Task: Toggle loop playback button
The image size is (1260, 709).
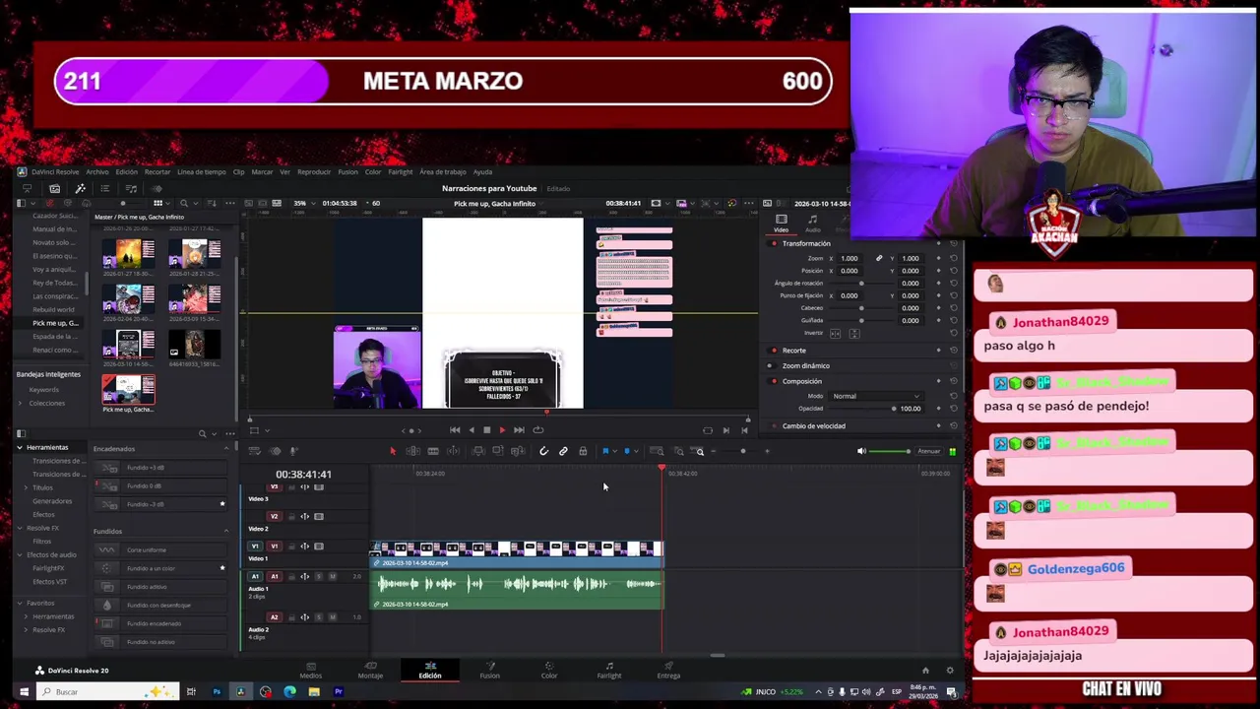Action: pos(537,429)
